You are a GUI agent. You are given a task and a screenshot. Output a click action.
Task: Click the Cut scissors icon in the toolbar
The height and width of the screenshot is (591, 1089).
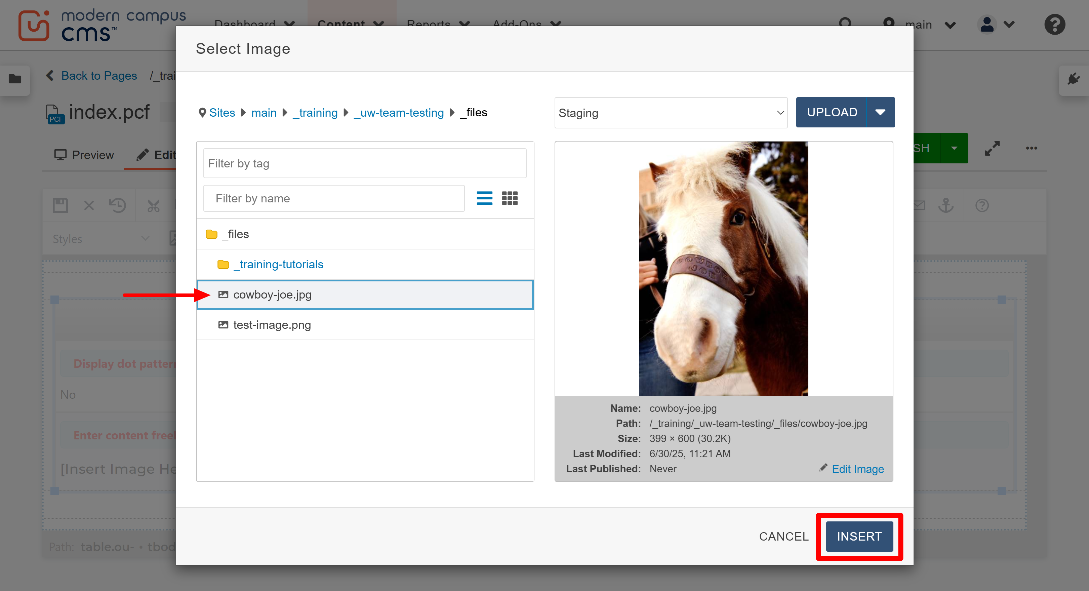click(153, 205)
